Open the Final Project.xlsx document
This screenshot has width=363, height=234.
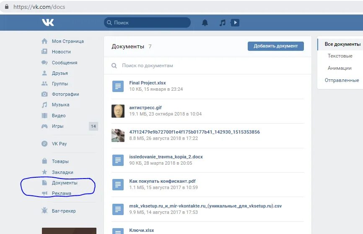point(148,83)
